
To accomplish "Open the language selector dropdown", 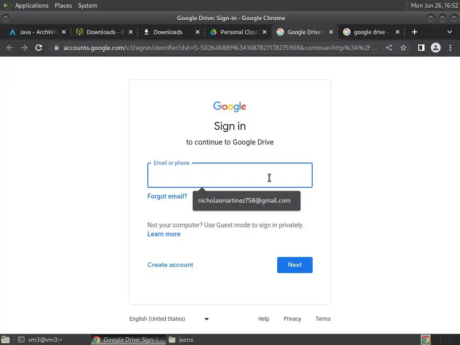I will 169,319.
